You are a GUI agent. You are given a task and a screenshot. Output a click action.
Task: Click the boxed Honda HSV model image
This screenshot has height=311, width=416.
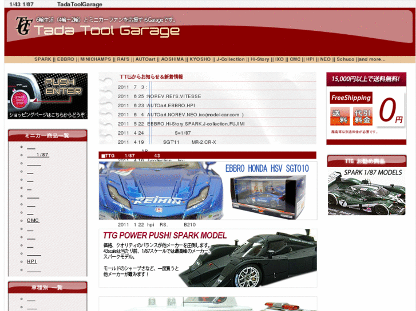click(x=268, y=197)
